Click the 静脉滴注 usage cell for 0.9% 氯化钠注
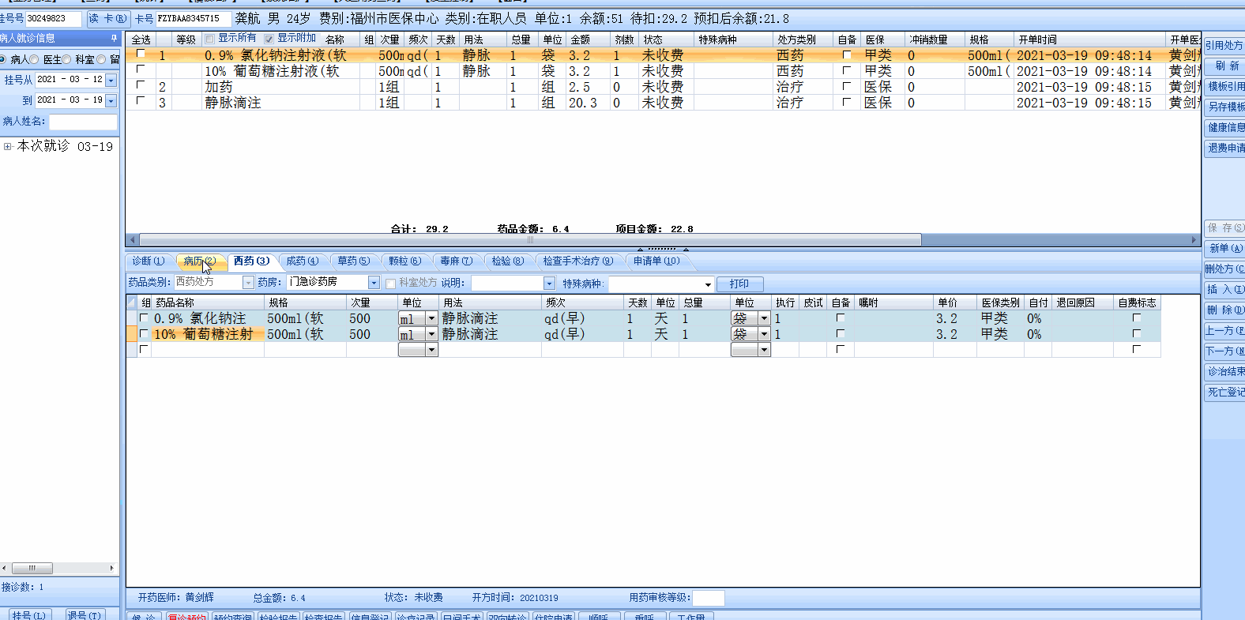The height and width of the screenshot is (620, 1245). 490,318
